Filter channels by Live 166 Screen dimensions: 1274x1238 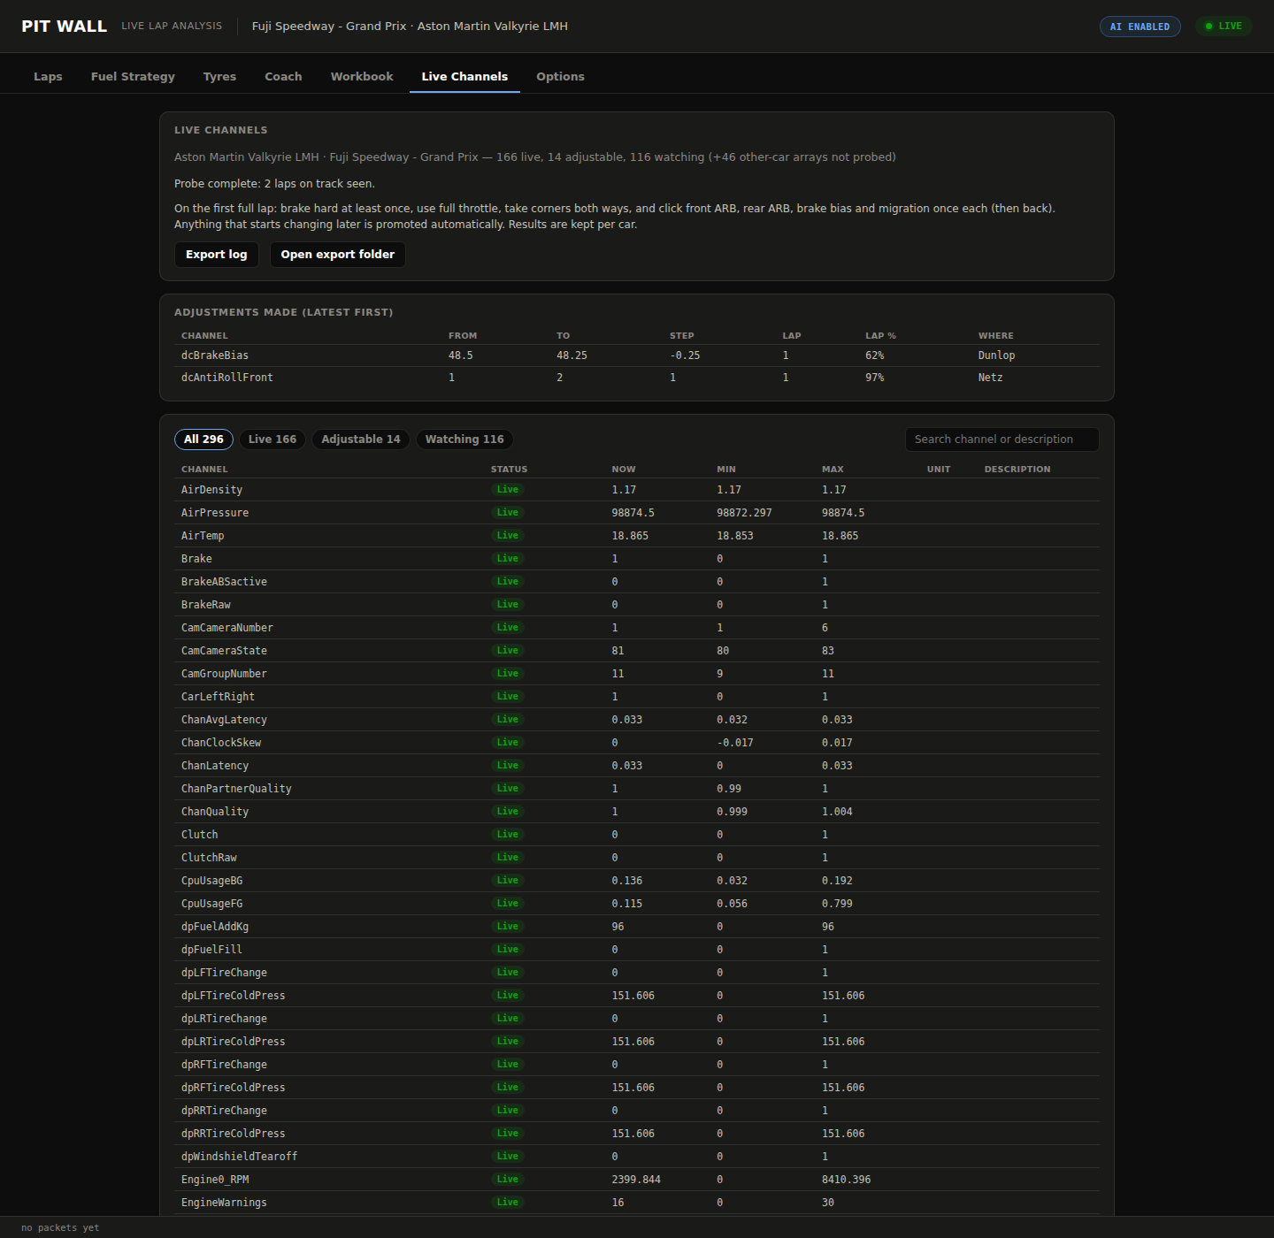(272, 439)
